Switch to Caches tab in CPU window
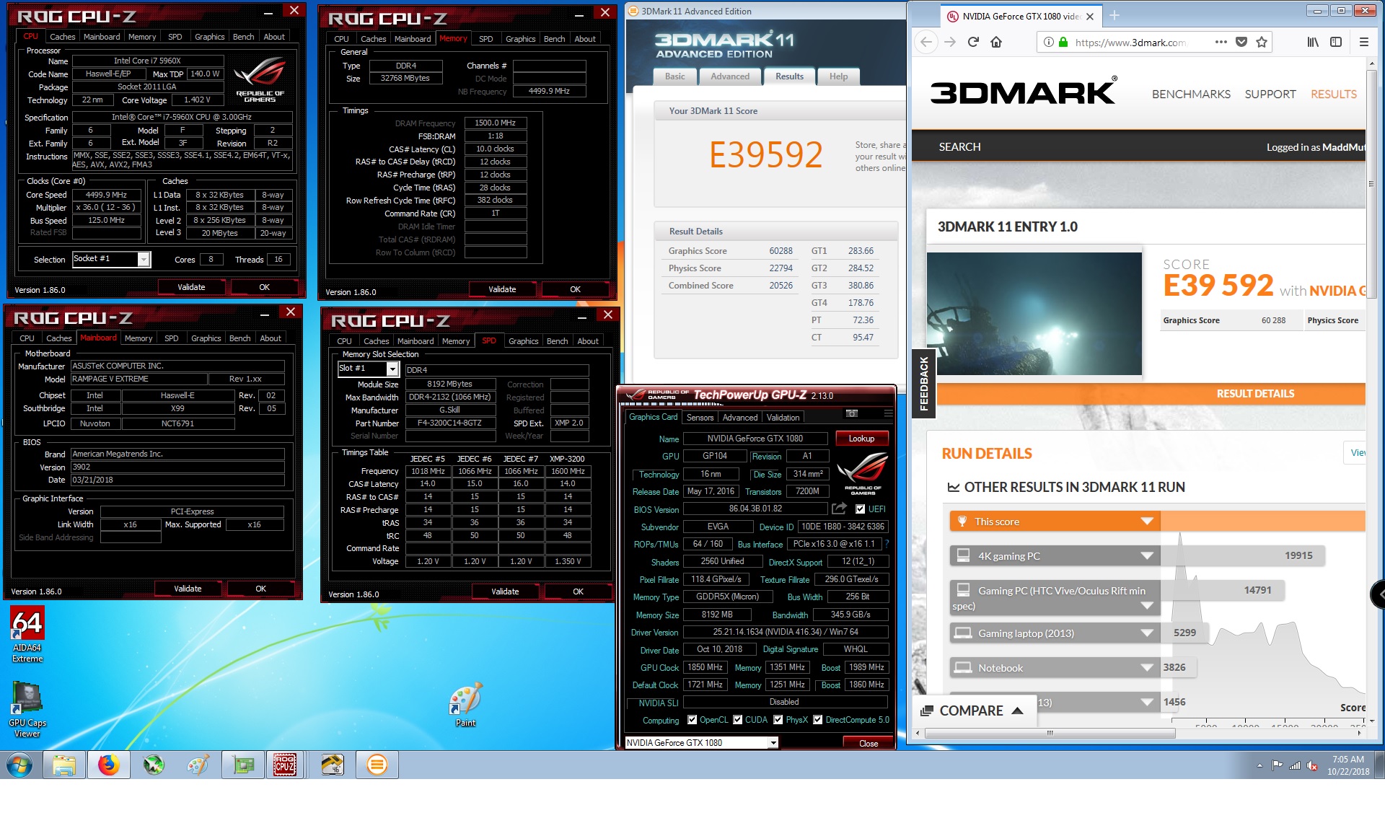 pyautogui.click(x=62, y=37)
